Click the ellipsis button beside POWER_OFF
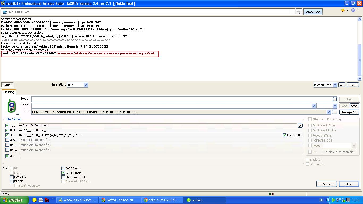363x204 pixels. (341, 85)
